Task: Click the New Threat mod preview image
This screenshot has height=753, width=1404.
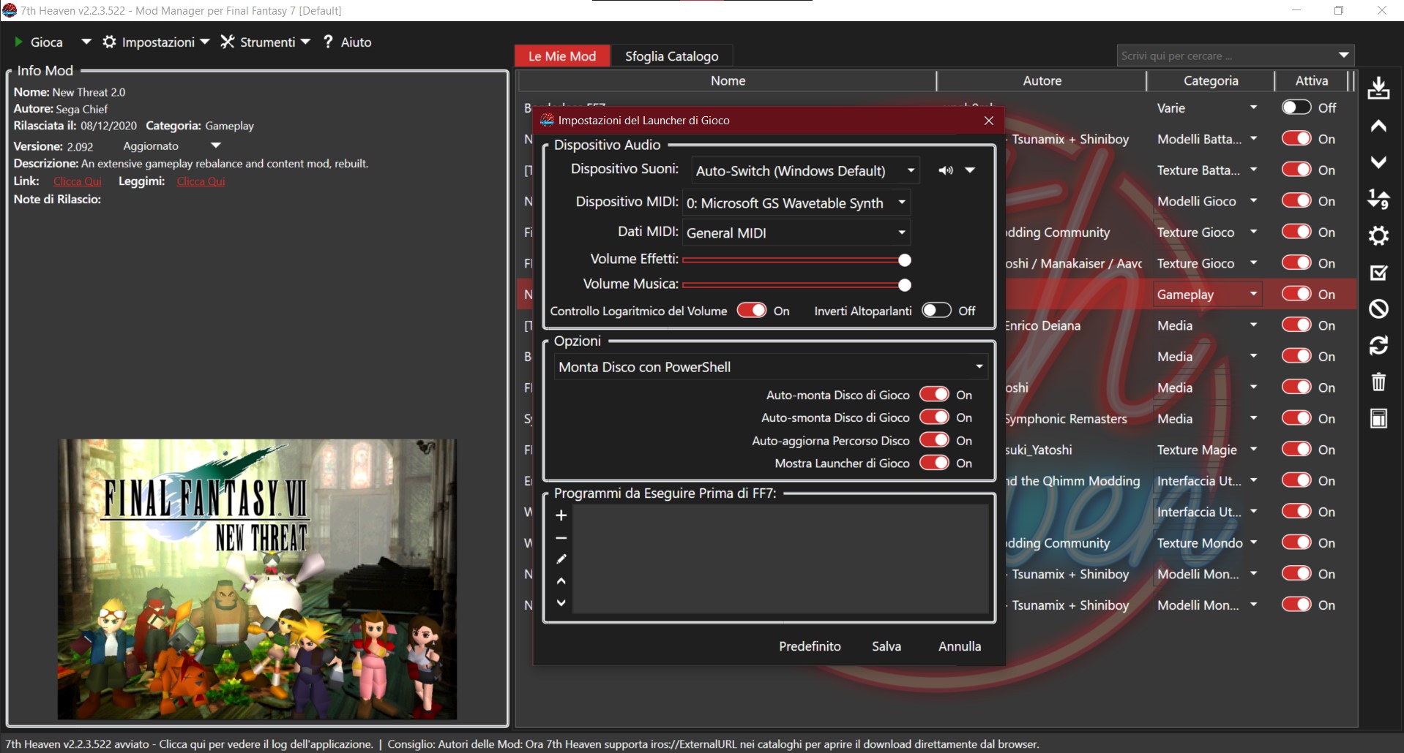Action: (x=258, y=579)
